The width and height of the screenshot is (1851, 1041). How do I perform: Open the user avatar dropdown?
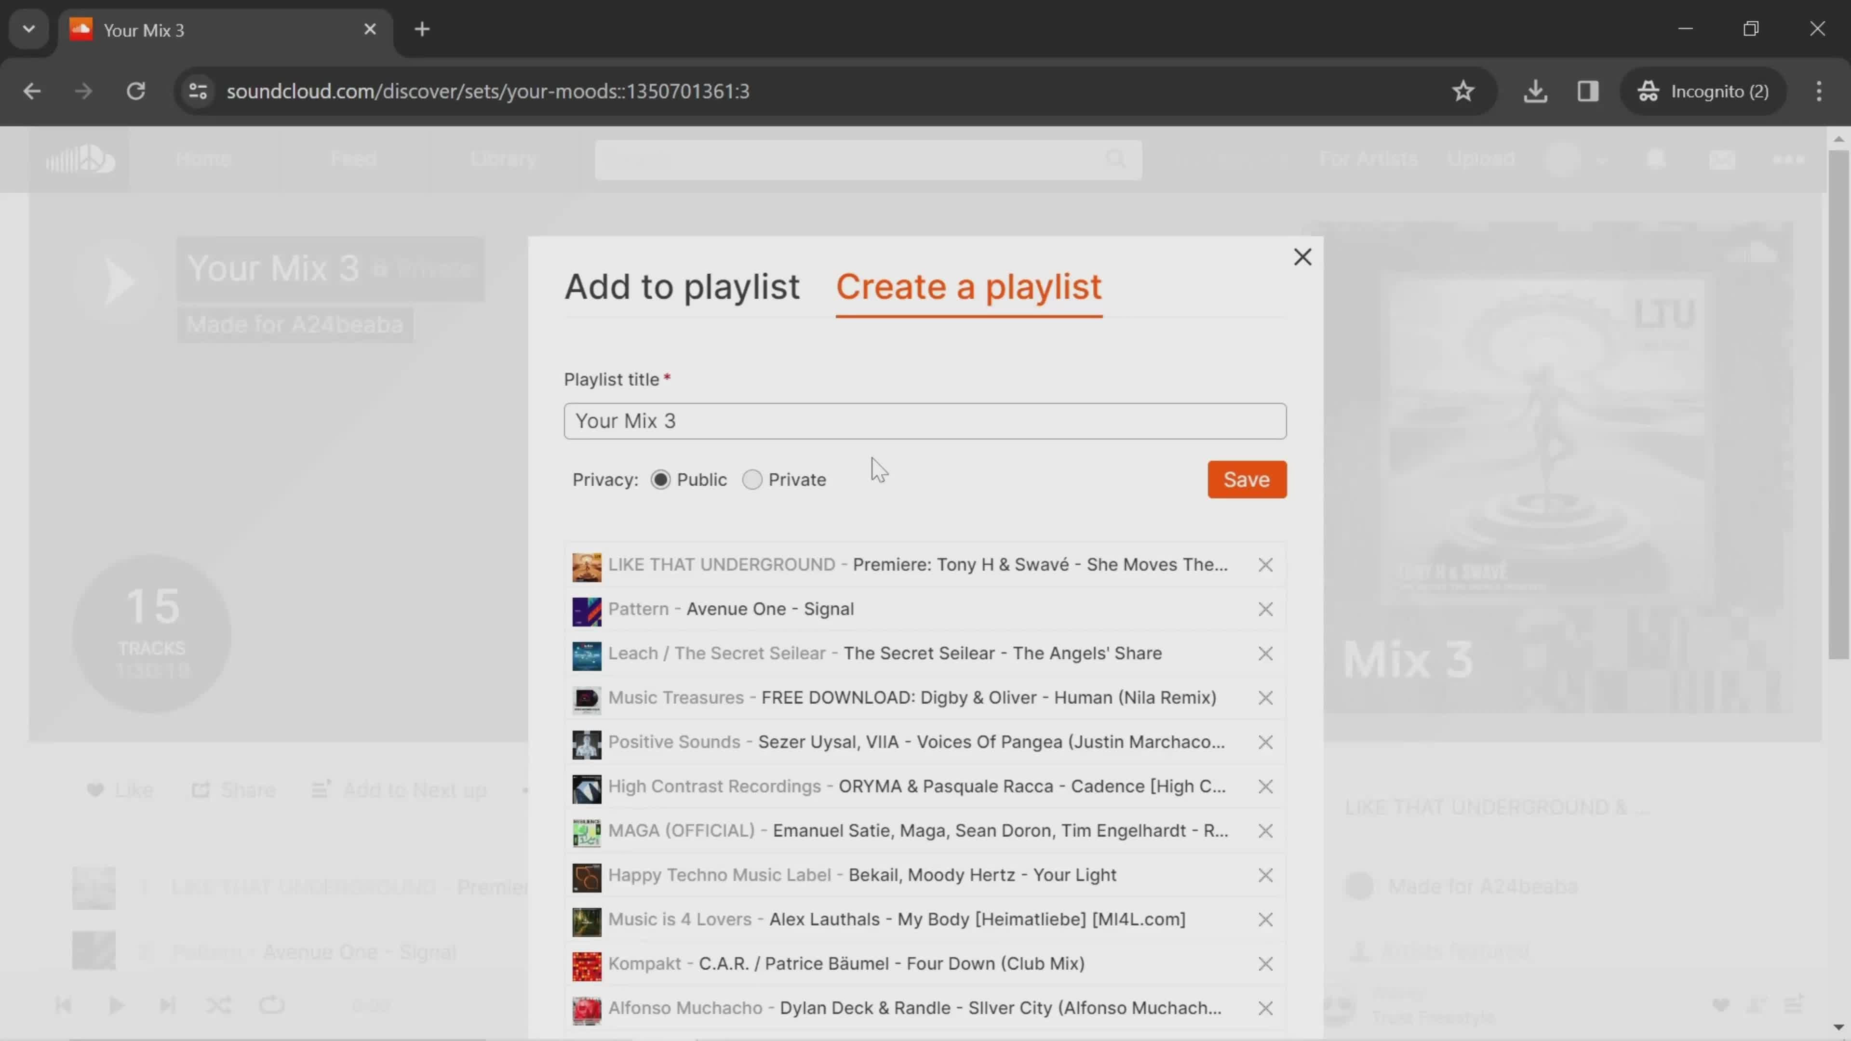coord(1575,159)
